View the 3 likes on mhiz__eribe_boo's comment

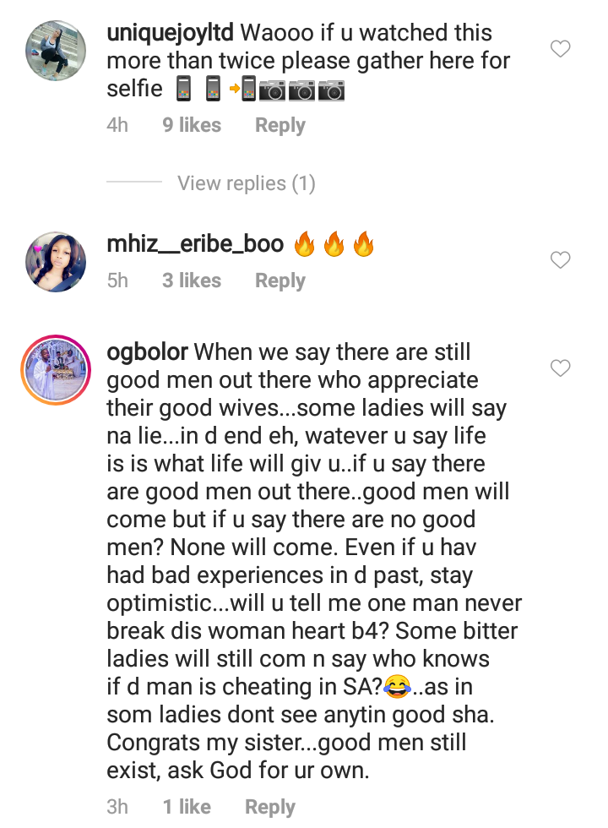[192, 281]
